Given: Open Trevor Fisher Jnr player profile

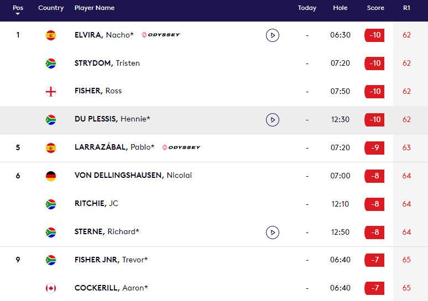Looking at the screenshot, I should coord(111,260).
